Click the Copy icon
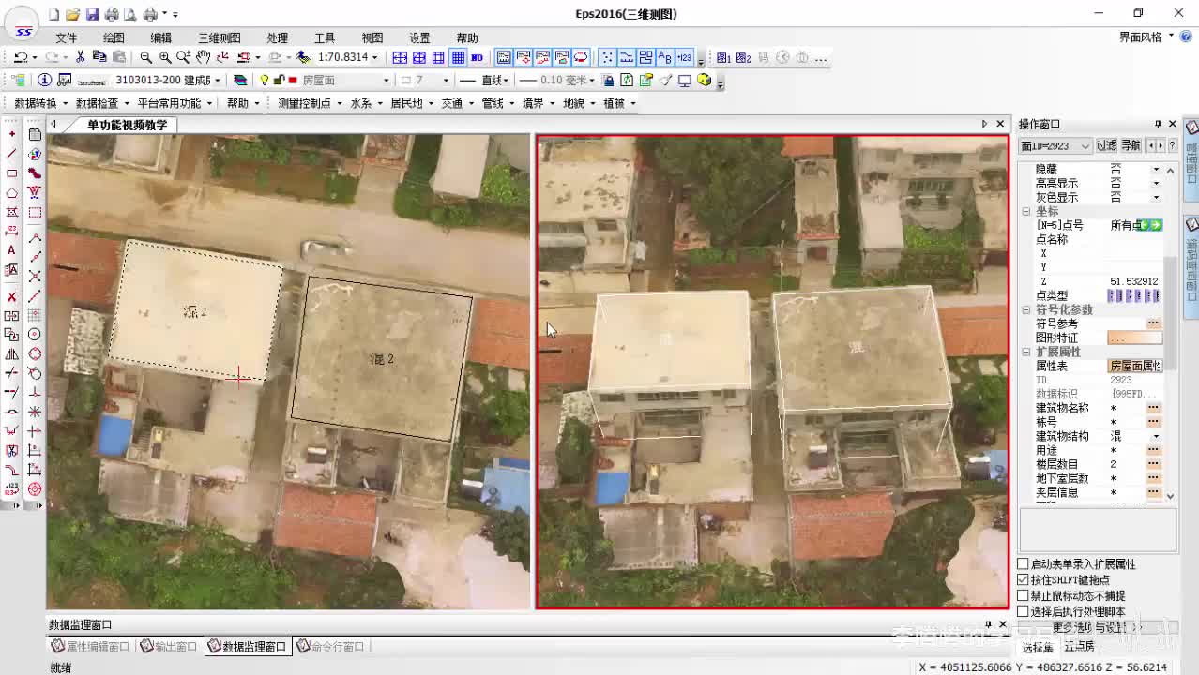This screenshot has height=675, width=1199. click(99, 57)
